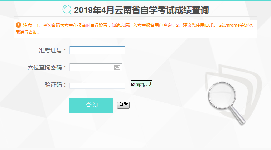
Task: Click the 2019年4月云南省自学考试成绩查询 heading
Action: tap(141, 10)
